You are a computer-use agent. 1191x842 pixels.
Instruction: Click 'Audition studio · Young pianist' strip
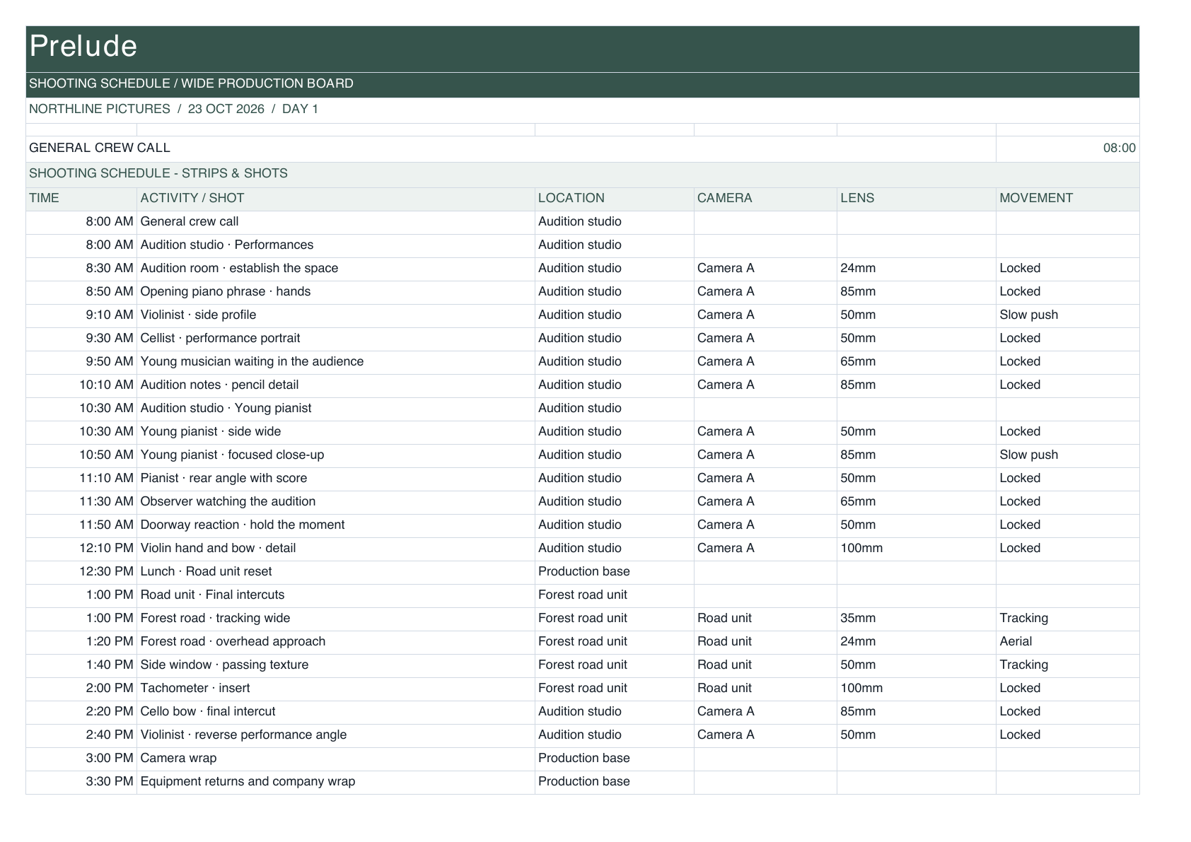(x=336, y=409)
